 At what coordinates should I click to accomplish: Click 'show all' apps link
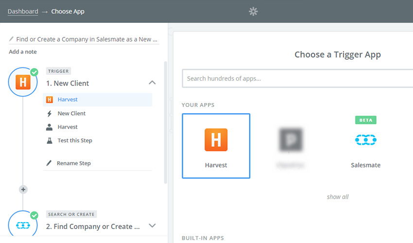coord(337,197)
